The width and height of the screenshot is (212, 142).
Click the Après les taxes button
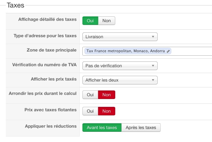(x=141, y=128)
